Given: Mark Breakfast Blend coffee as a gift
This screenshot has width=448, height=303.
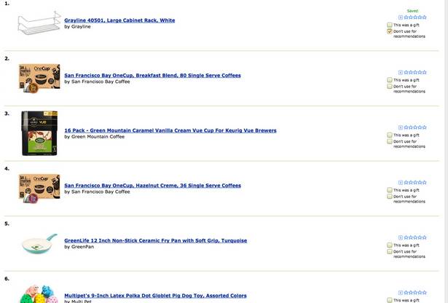Looking at the screenshot, I should coord(390,80).
